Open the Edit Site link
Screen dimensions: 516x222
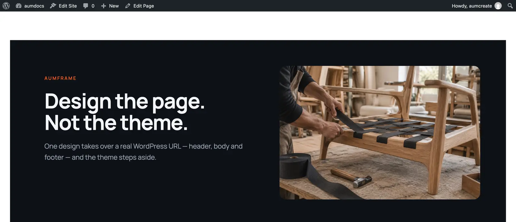pos(68,6)
